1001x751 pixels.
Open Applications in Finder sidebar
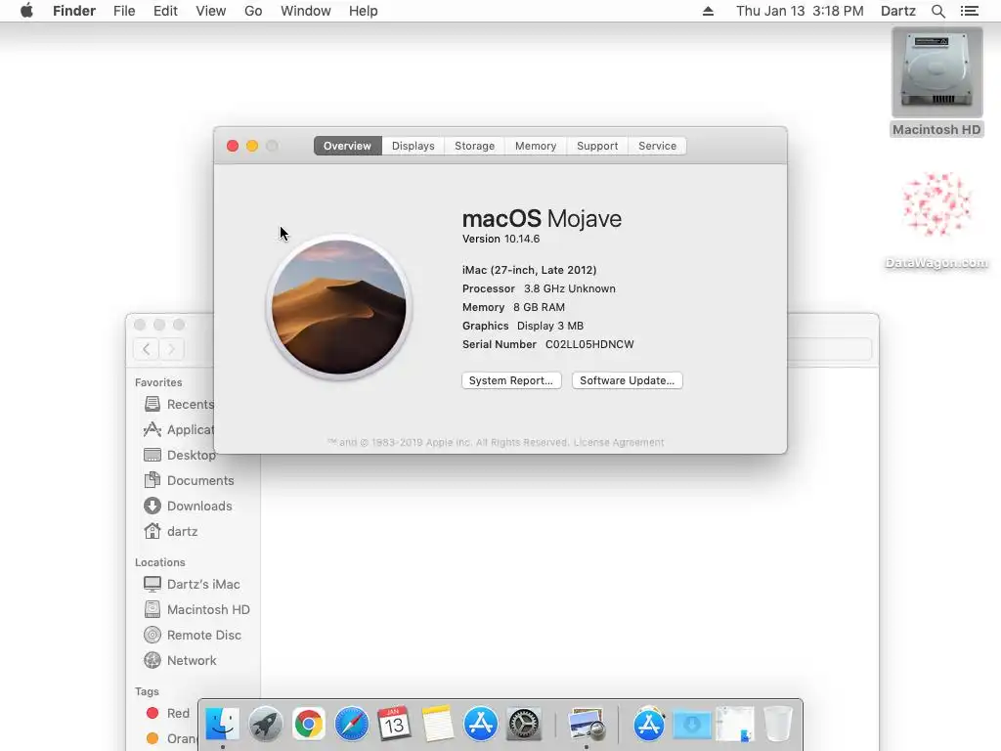point(191,430)
